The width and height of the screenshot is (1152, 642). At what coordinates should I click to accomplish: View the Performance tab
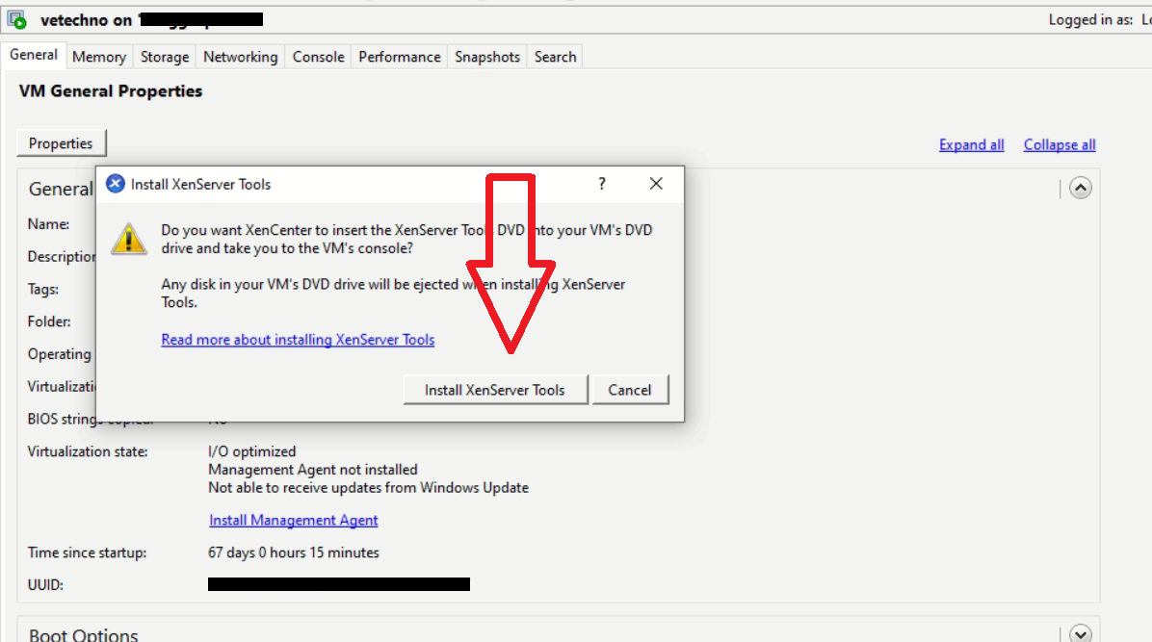tap(399, 56)
